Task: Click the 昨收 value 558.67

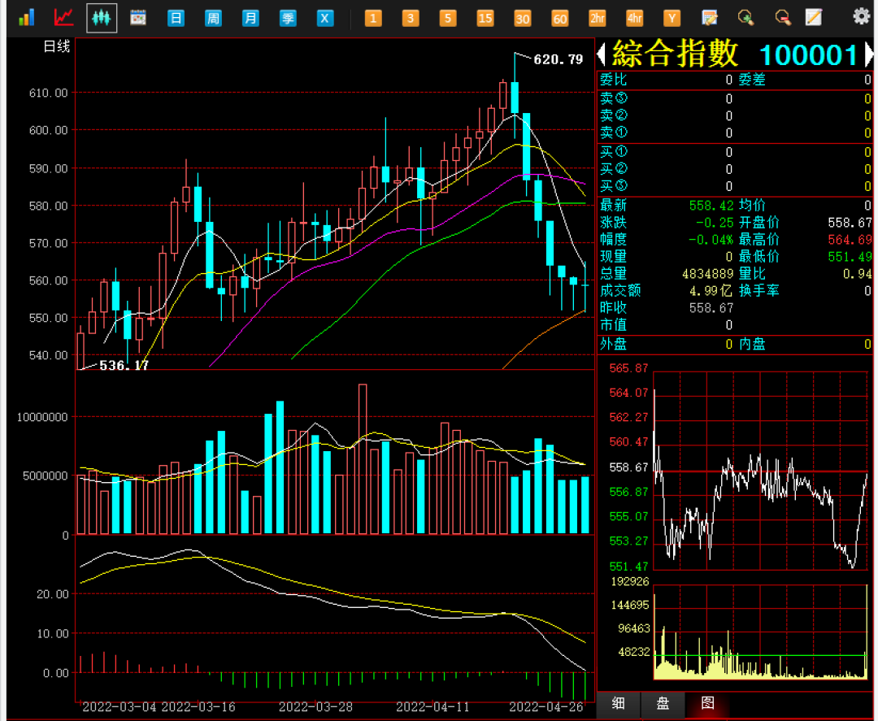Action: coord(711,308)
